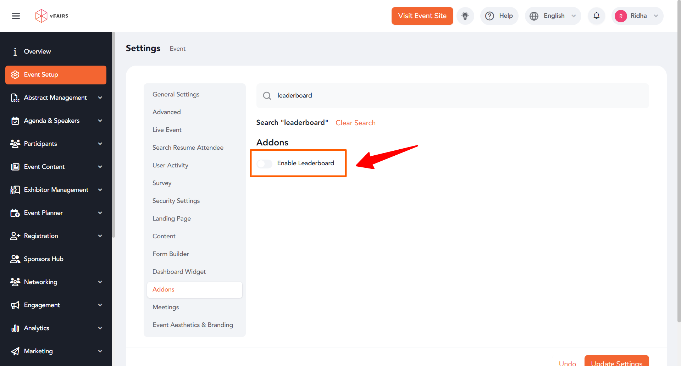Go to Event Aesthetics & Branding
This screenshot has width=681, height=366.
193,325
